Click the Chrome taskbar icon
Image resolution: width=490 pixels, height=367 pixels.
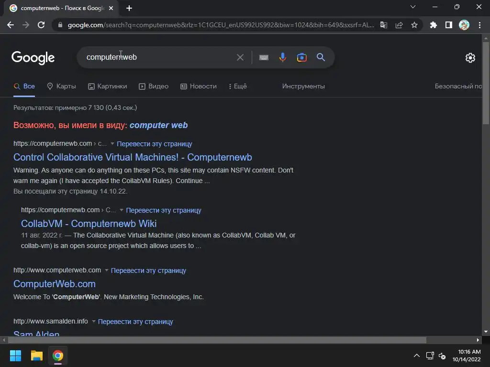point(58,356)
